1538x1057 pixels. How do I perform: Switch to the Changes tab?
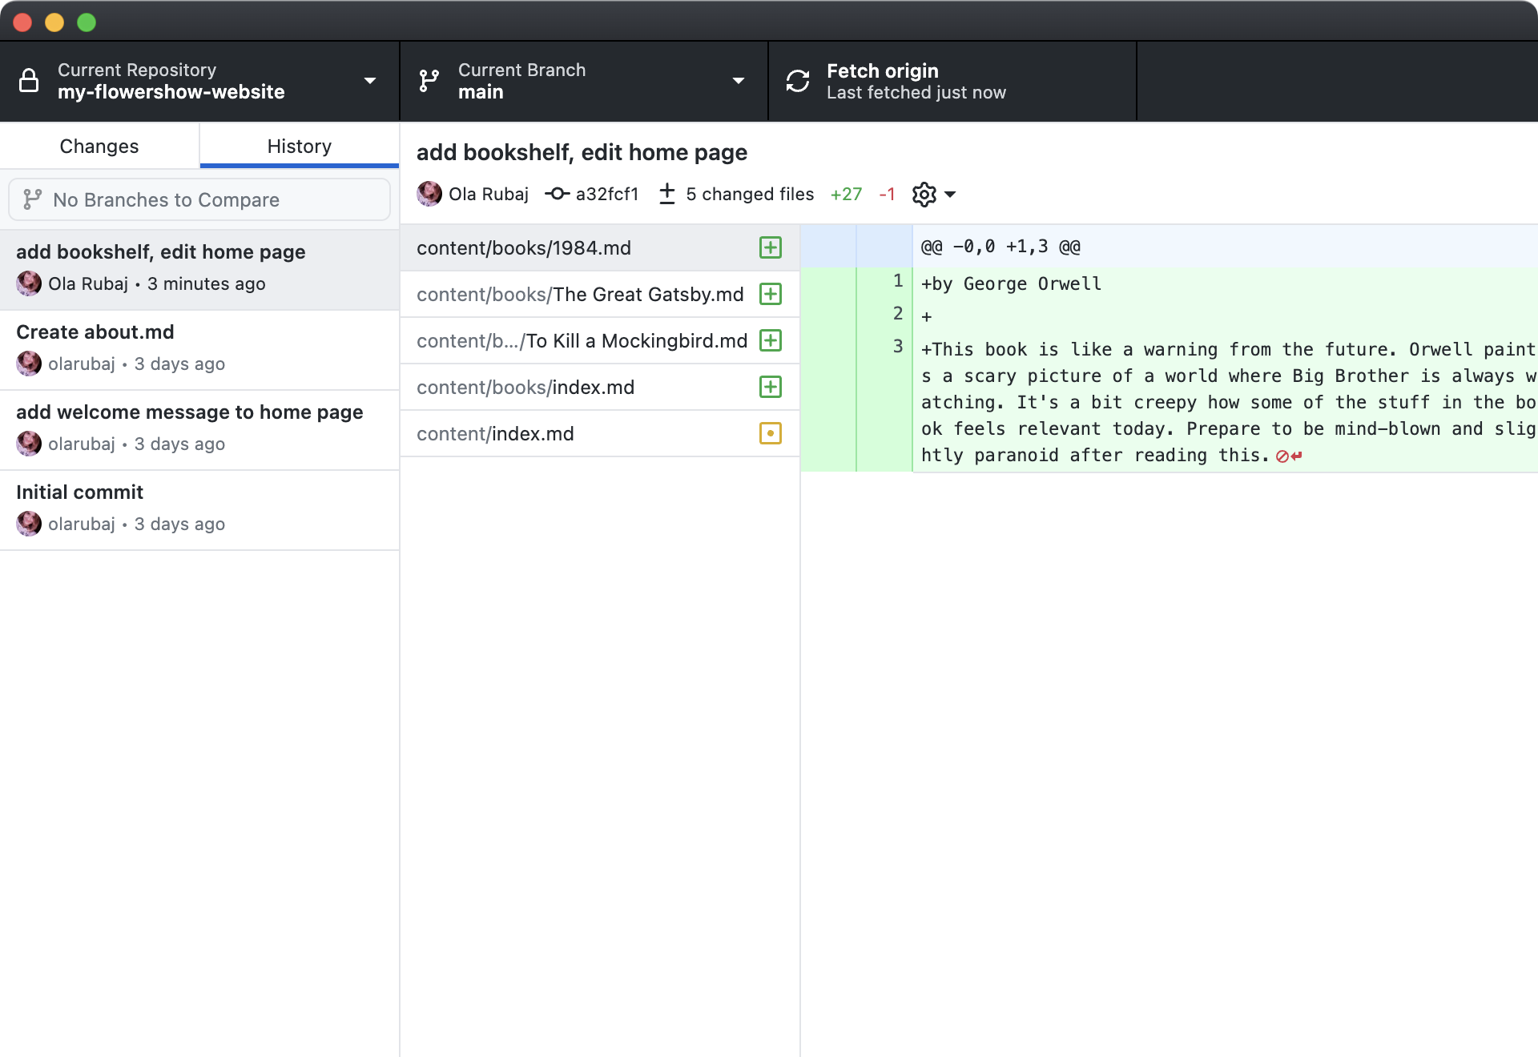point(99,146)
